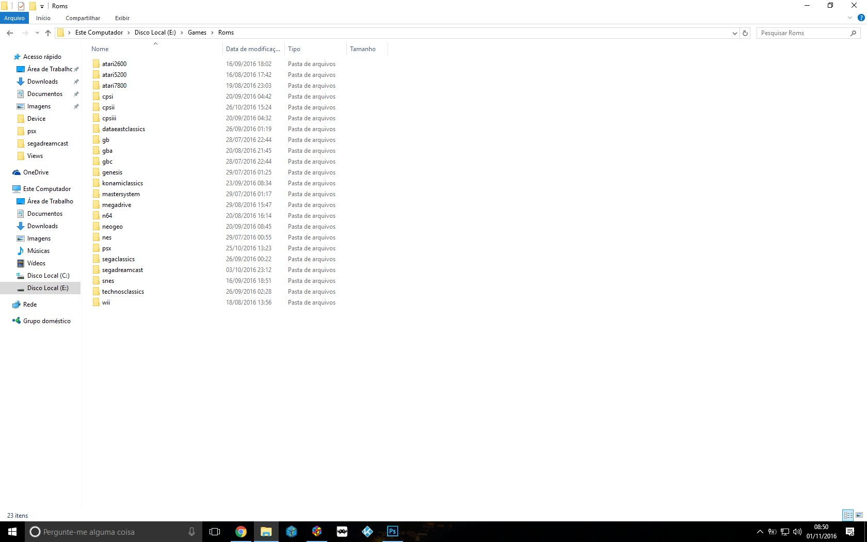This screenshot has width=867, height=542.
Task: Click Games in the breadcrumb path
Action: point(197,33)
